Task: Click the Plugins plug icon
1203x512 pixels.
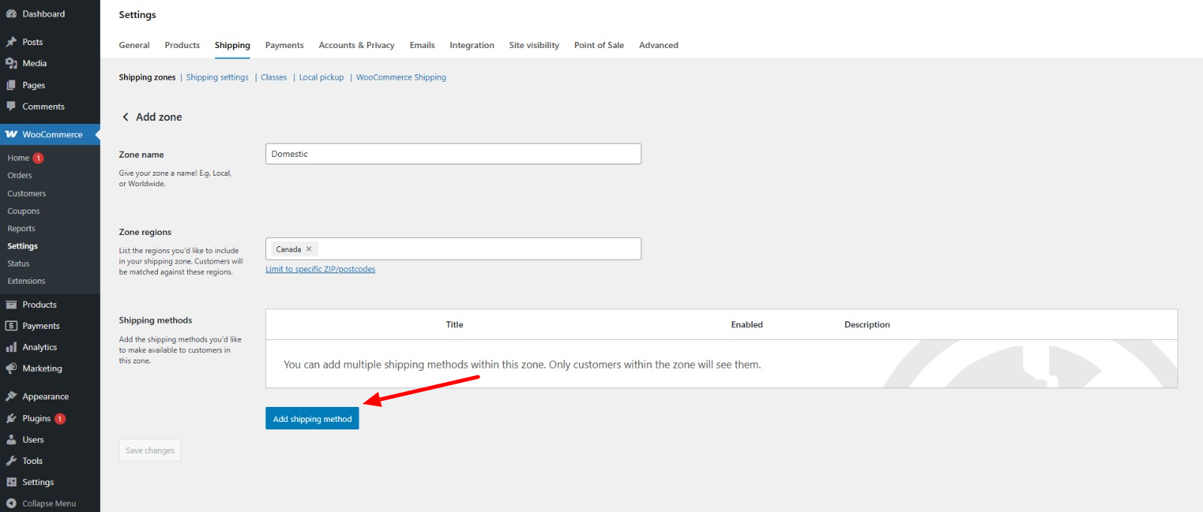Action: 11,418
